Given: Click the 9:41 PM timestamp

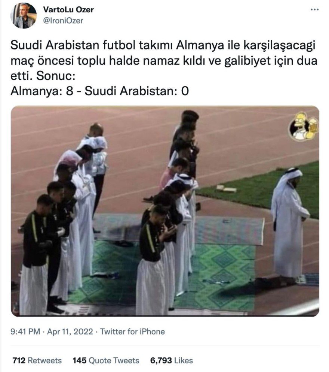Looking at the screenshot, I should coord(25,332).
